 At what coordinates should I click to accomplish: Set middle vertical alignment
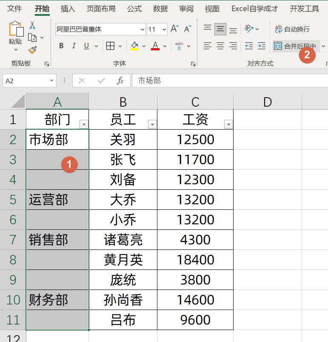(x=220, y=29)
